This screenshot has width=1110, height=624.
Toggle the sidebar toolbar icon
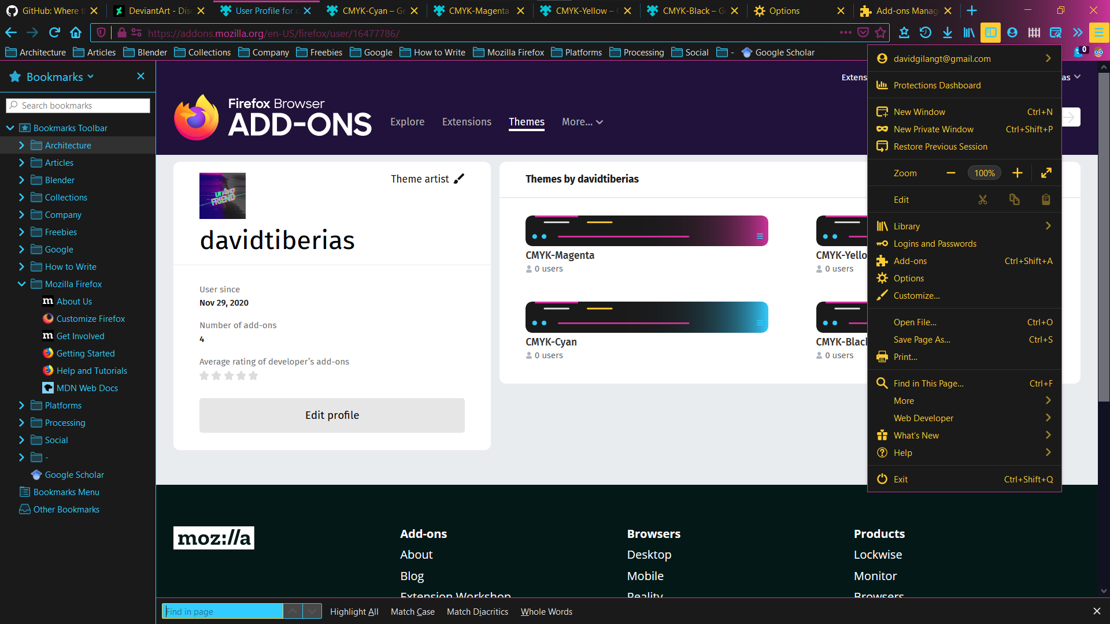coord(990,33)
